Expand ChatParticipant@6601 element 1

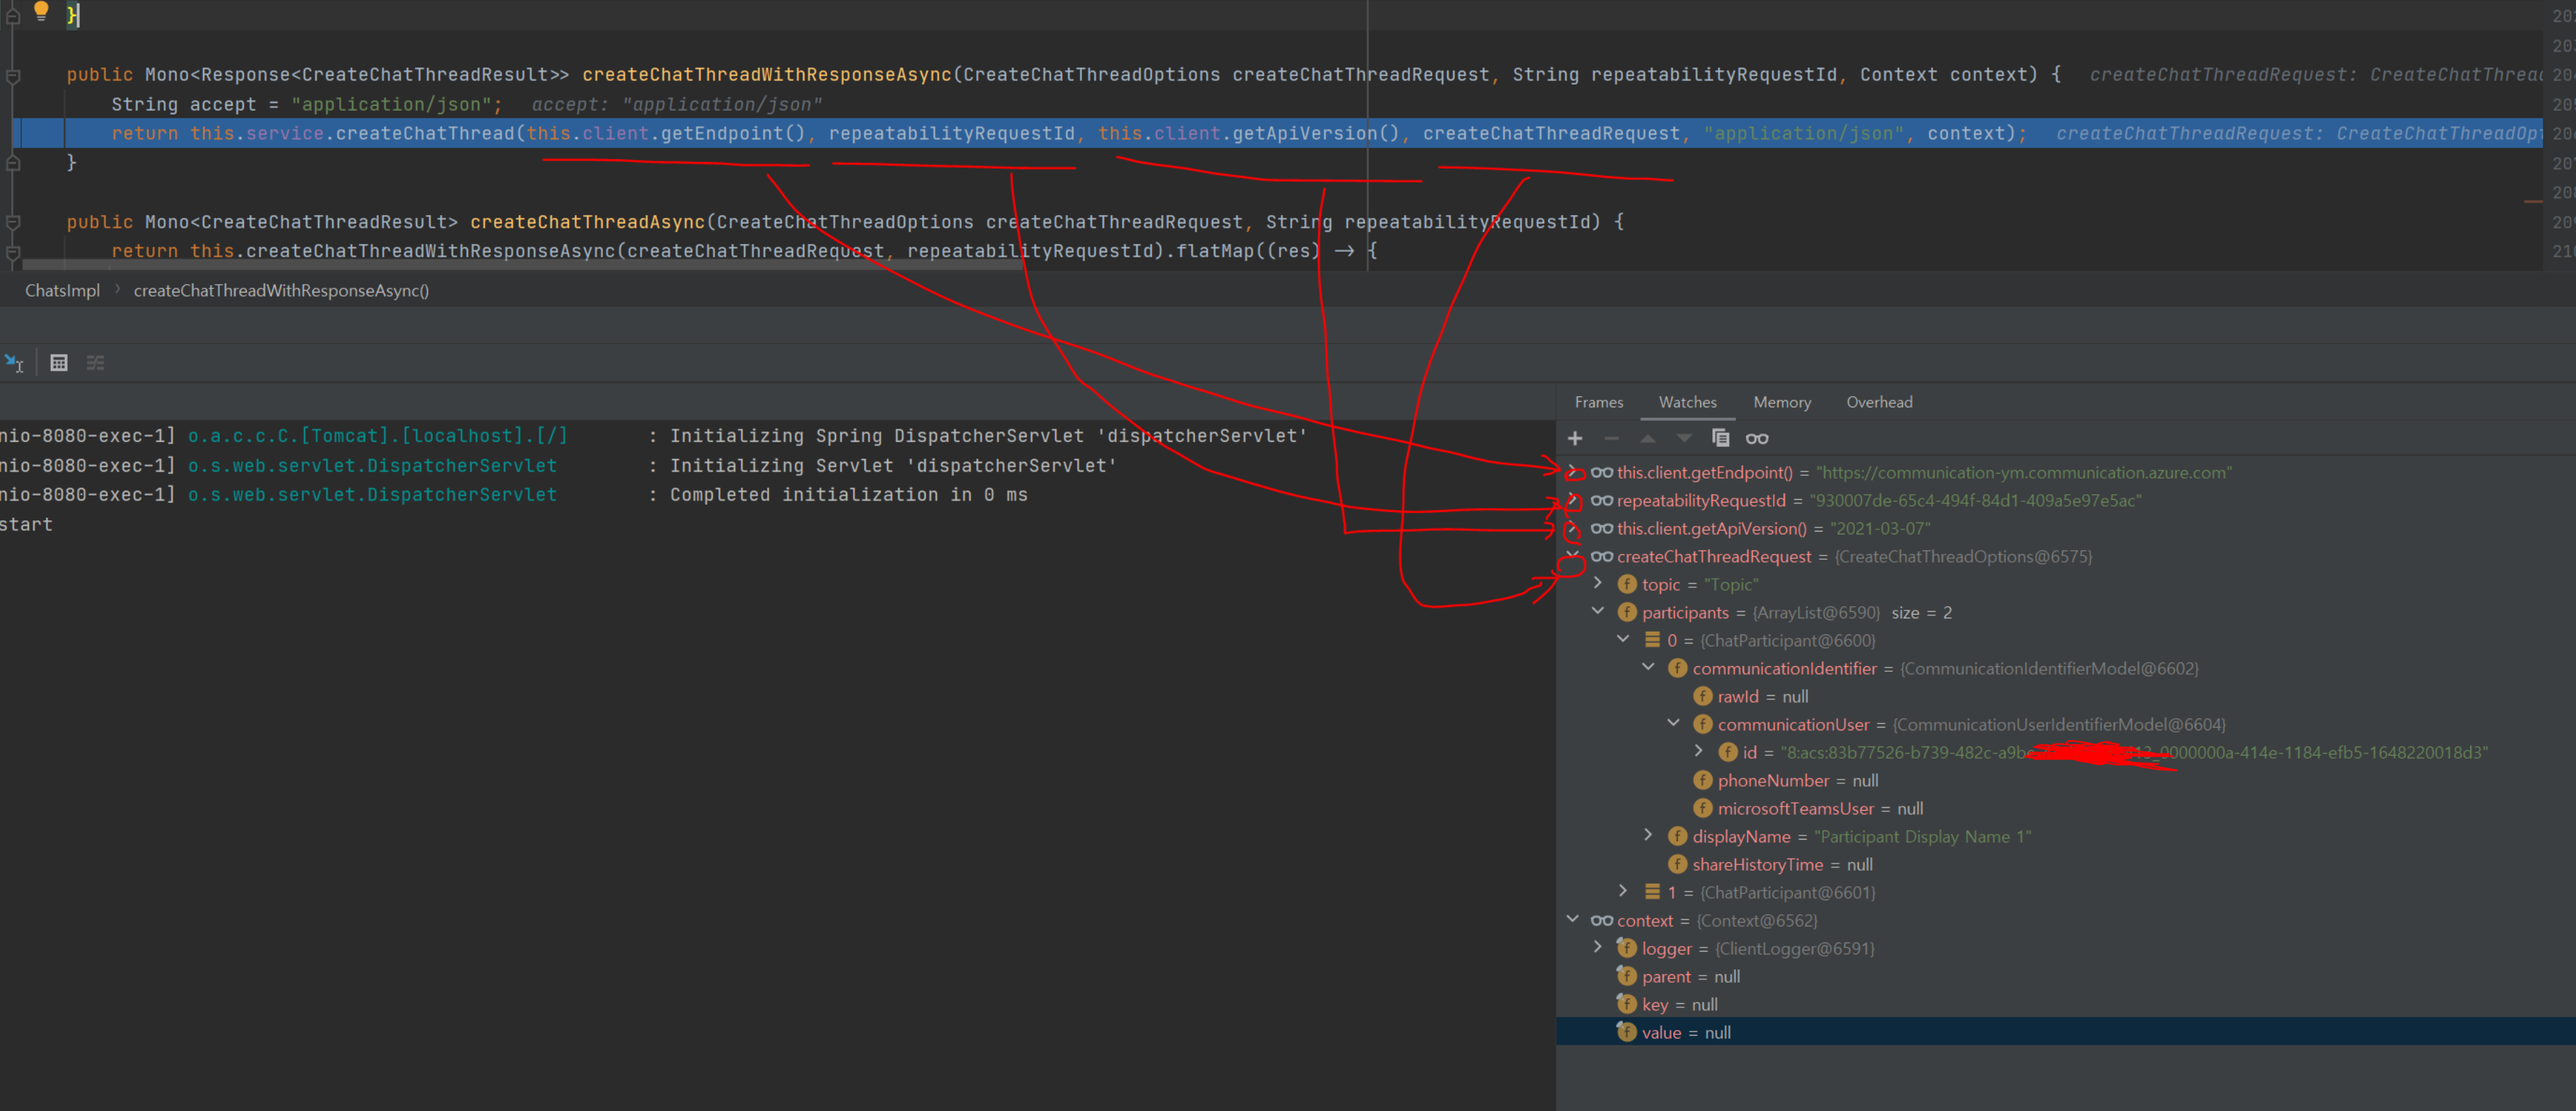point(1623,891)
